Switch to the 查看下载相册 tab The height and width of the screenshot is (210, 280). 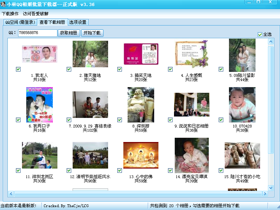coord(52,22)
